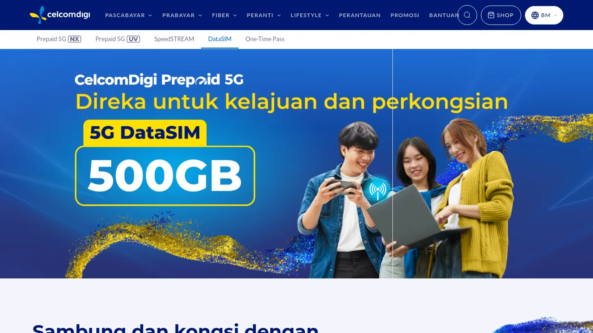Viewport: 593px width, 333px height.
Task: Expand the PASCABAYAR dropdown menu
Action: [x=129, y=15]
